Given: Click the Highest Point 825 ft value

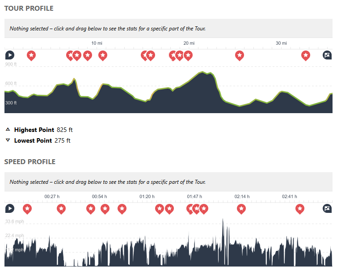Looking at the screenshot, I should click(65, 130).
